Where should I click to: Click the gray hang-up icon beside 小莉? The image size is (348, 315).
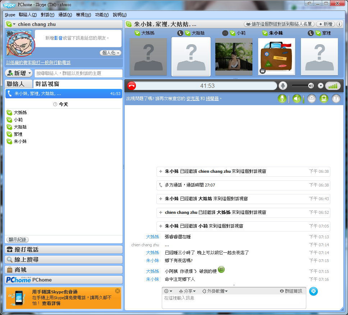225,33
